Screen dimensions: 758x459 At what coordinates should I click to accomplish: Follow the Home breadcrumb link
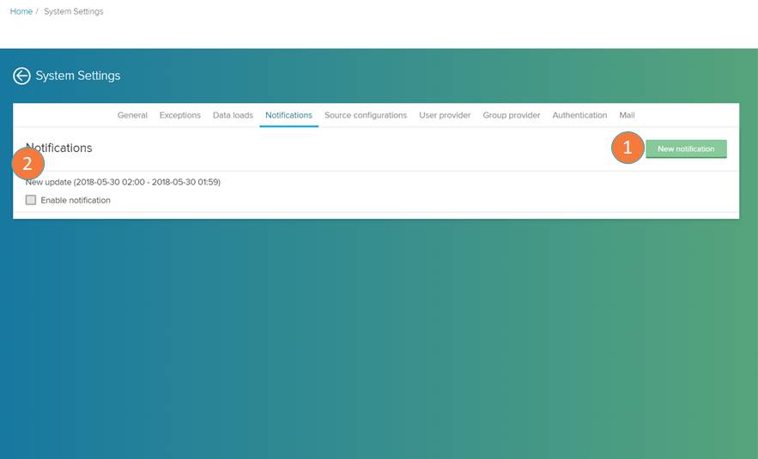click(21, 11)
